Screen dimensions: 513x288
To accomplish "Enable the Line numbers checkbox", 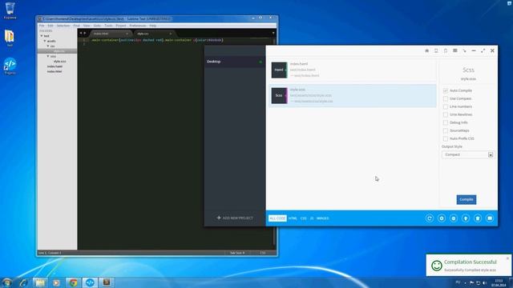I will pyautogui.click(x=446, y=106).
